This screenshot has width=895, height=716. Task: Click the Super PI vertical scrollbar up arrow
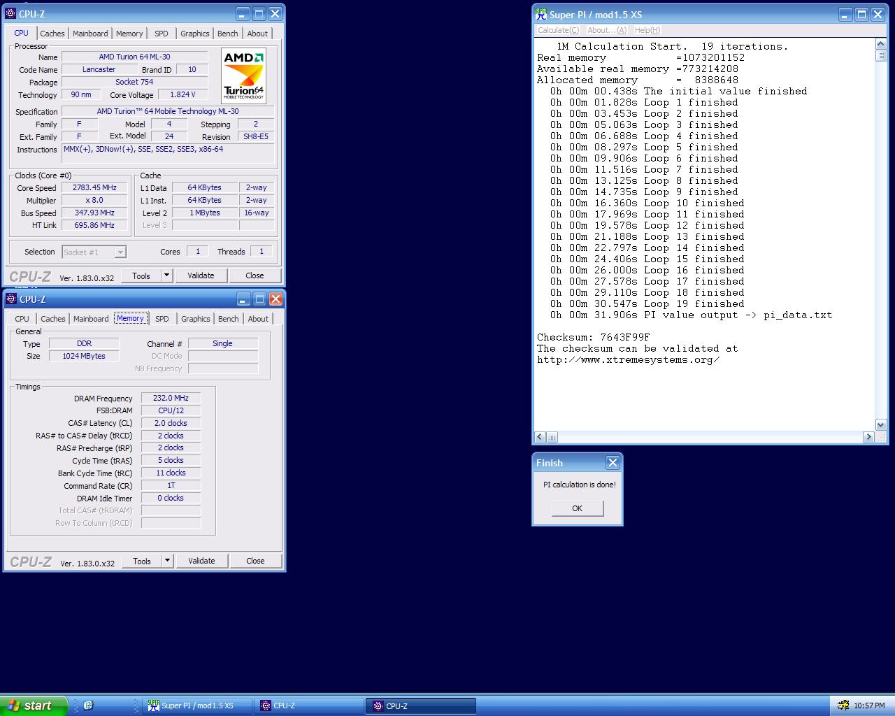pos(881,45)
